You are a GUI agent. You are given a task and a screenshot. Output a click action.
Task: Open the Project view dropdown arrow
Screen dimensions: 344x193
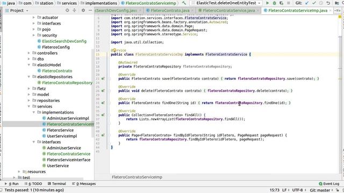pos(27,11)
